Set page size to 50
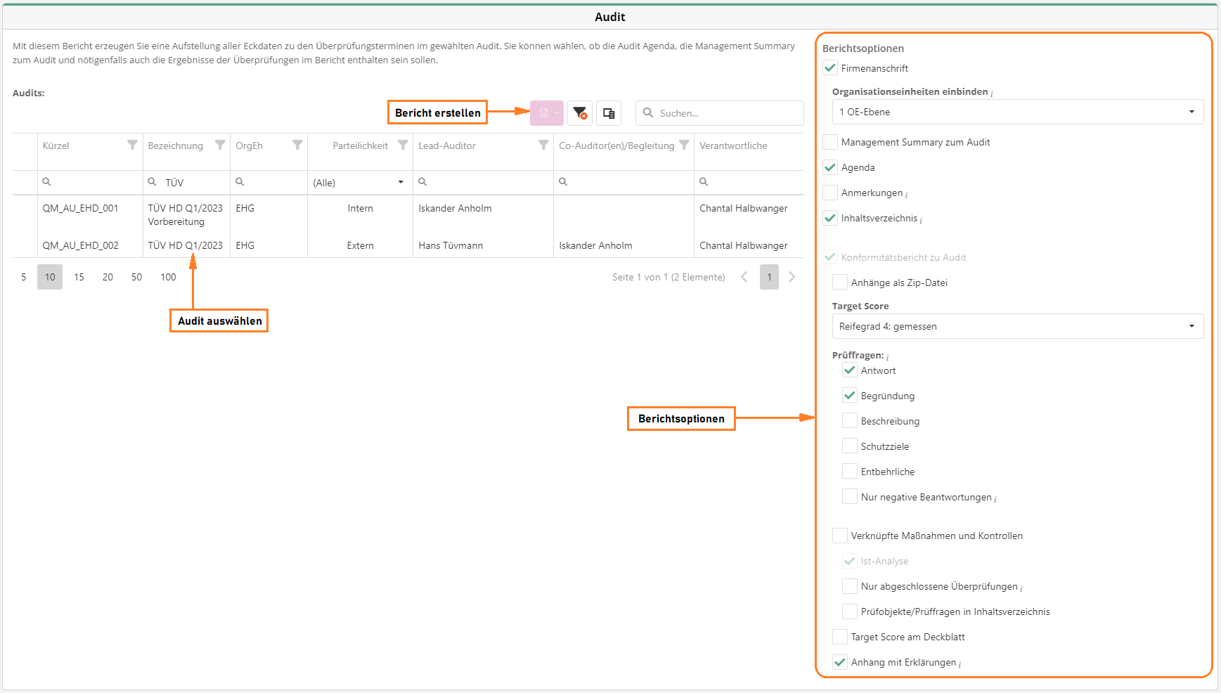1221x693 pixels. (x=136, y=277)
